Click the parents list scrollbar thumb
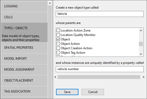This screenshot has width=147, height=99. click(141, 44)
